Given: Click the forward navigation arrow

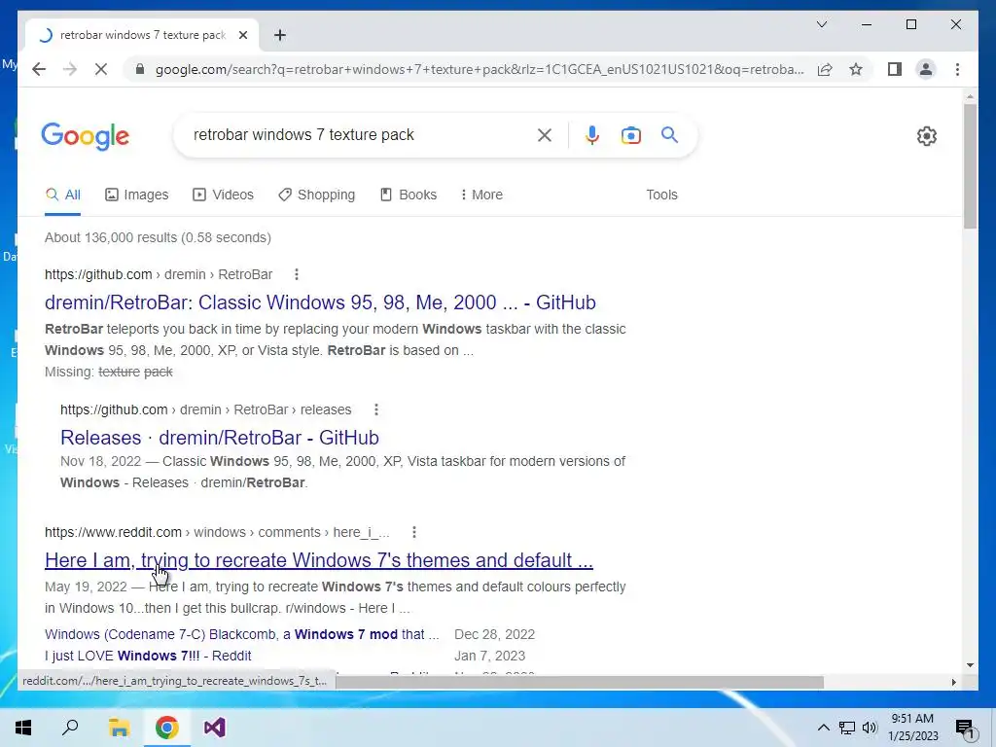Looking at the screenshot, I should pos(70,69).
